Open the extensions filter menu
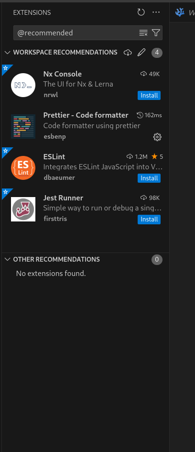Screen dimensions: 195x452 click(156, 33)
